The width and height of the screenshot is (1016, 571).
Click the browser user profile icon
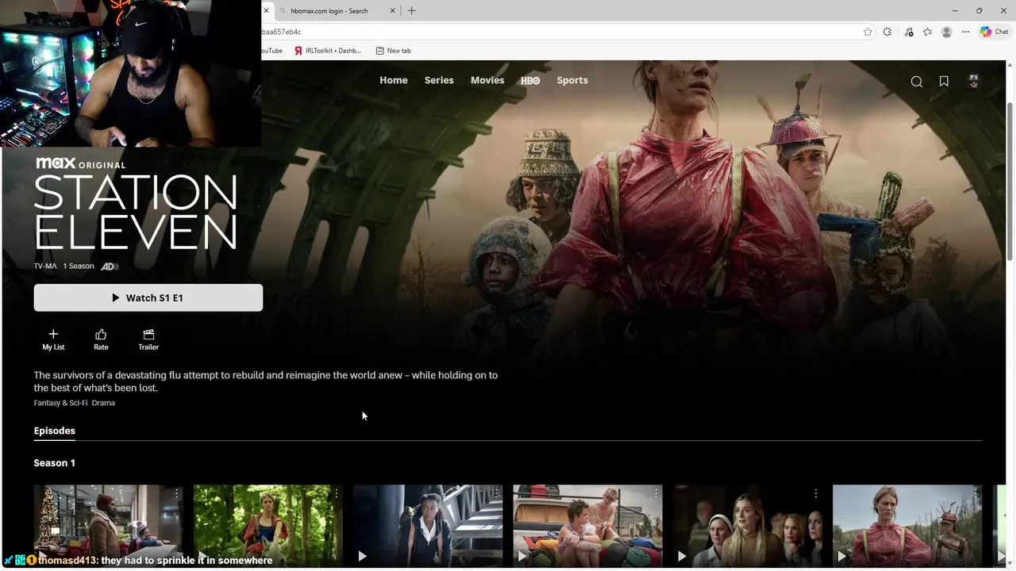[946, 32]
